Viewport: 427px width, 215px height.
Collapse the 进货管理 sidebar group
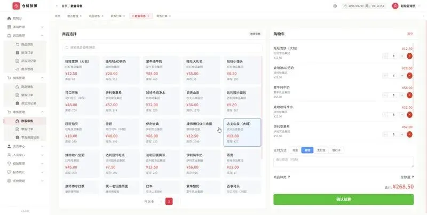(x=42, y=36)
